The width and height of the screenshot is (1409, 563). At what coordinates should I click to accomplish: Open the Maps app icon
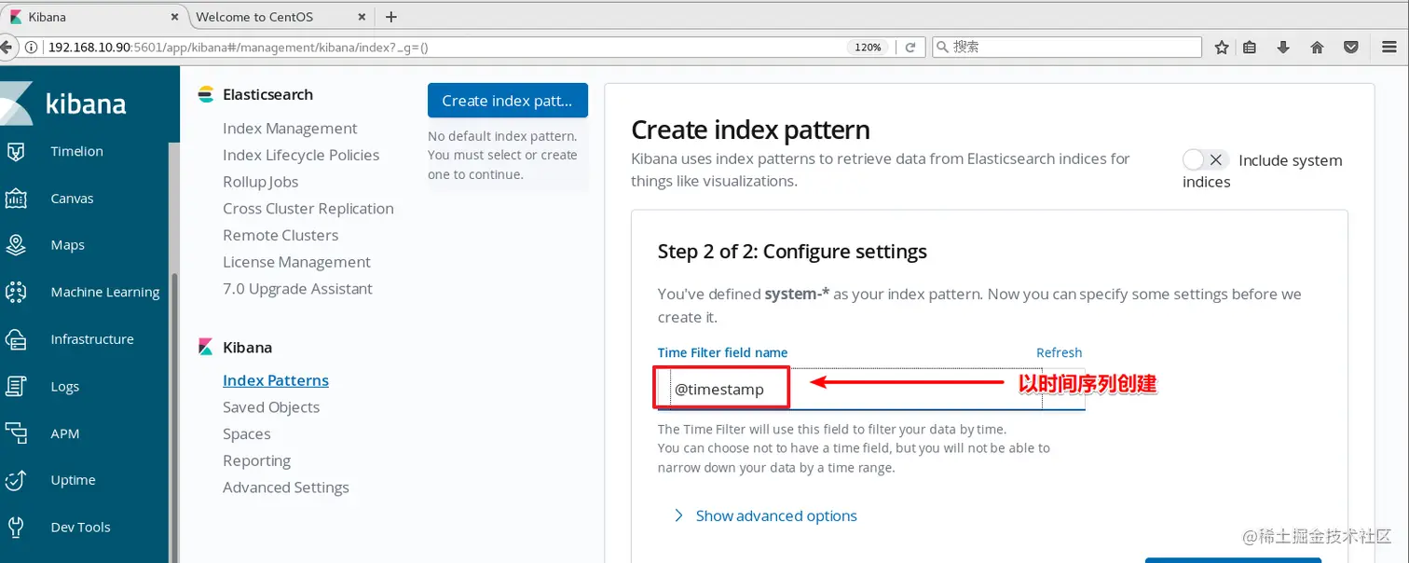(16, 245)
